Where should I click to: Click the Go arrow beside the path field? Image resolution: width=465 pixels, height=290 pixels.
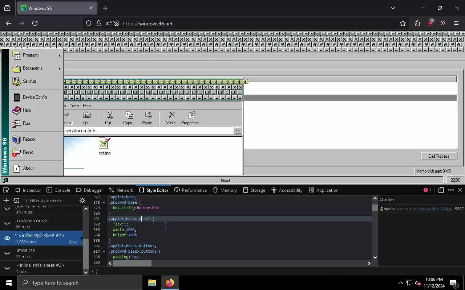(x=238, y=130)
